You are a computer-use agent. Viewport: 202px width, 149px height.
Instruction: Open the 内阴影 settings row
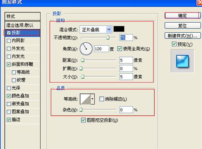23,41
